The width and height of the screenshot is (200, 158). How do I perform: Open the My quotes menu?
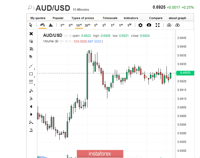38,18
